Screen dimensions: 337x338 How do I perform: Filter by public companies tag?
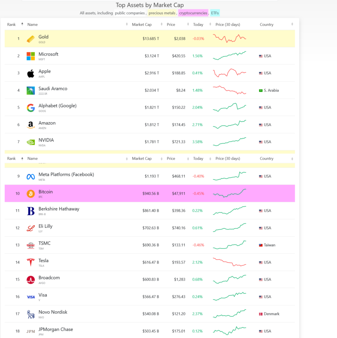[130, 13]
